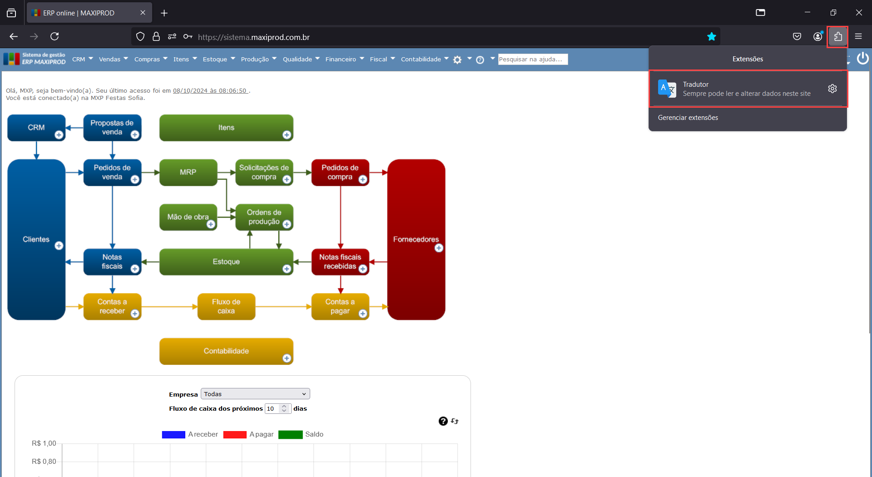Viewport: 872px width, 477px height.
Task: Open Tradutor extension settings gear
Action: [832, 89]
